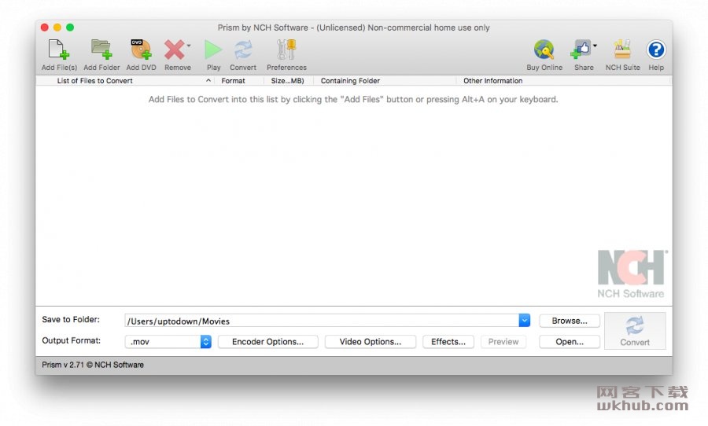Viewport: 708px width, 426px height.
Task: Click the Share thumbs-up icon
Action: click(x=581, y=50)
